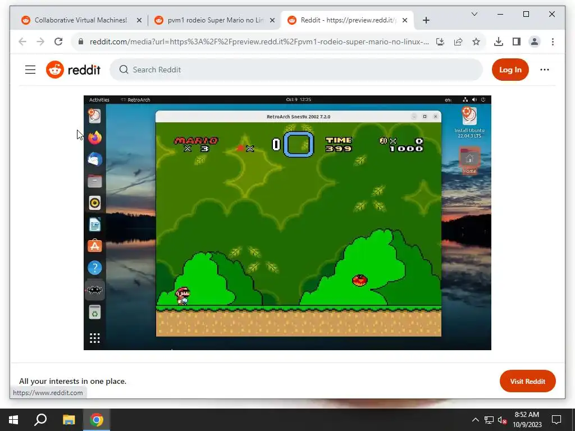Close the pvm1 rodeio Super Mario tab
The image size is (575, 431).
[272, 20]
